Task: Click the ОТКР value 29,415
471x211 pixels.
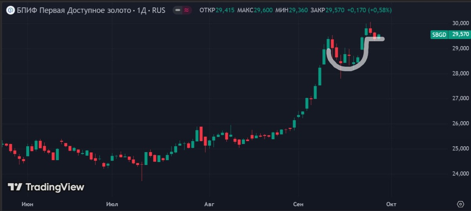Action: pos(224,10)
